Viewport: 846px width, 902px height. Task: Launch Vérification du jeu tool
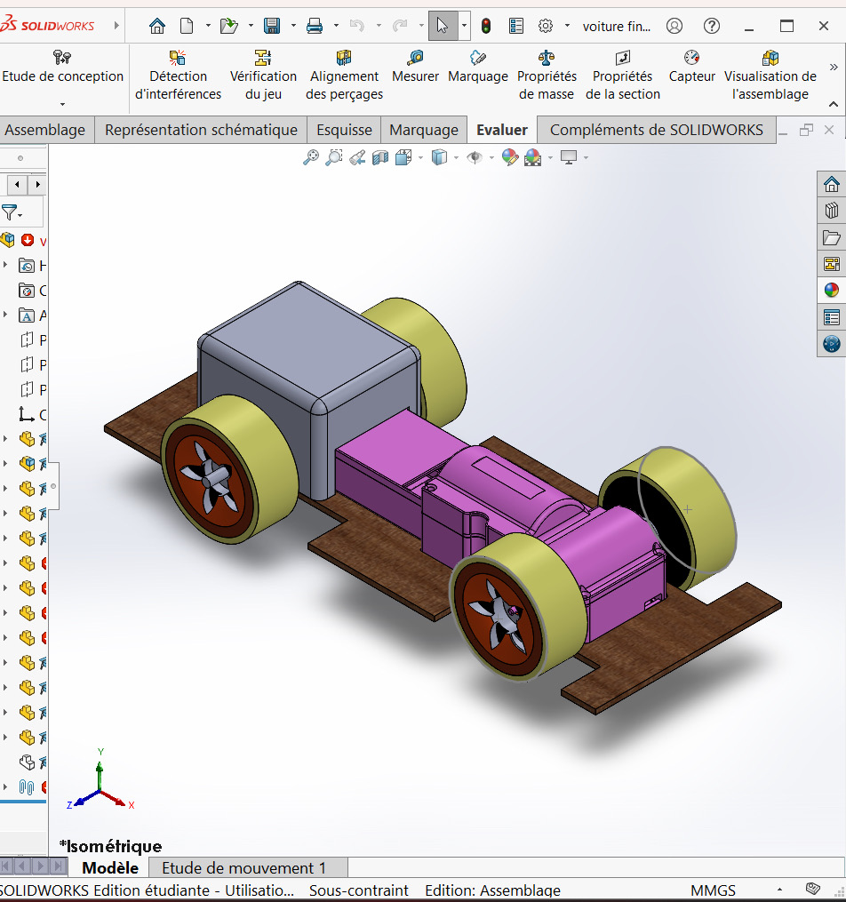coord(263,76)
